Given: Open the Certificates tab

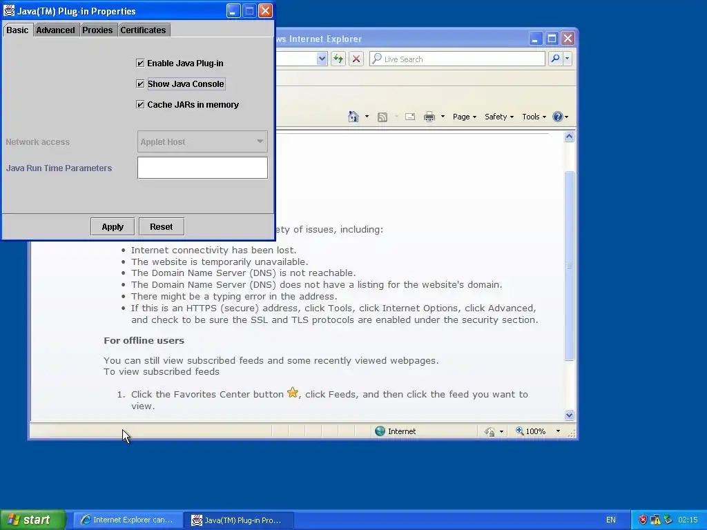Looking at the screenshot, I should pos(143,30).
